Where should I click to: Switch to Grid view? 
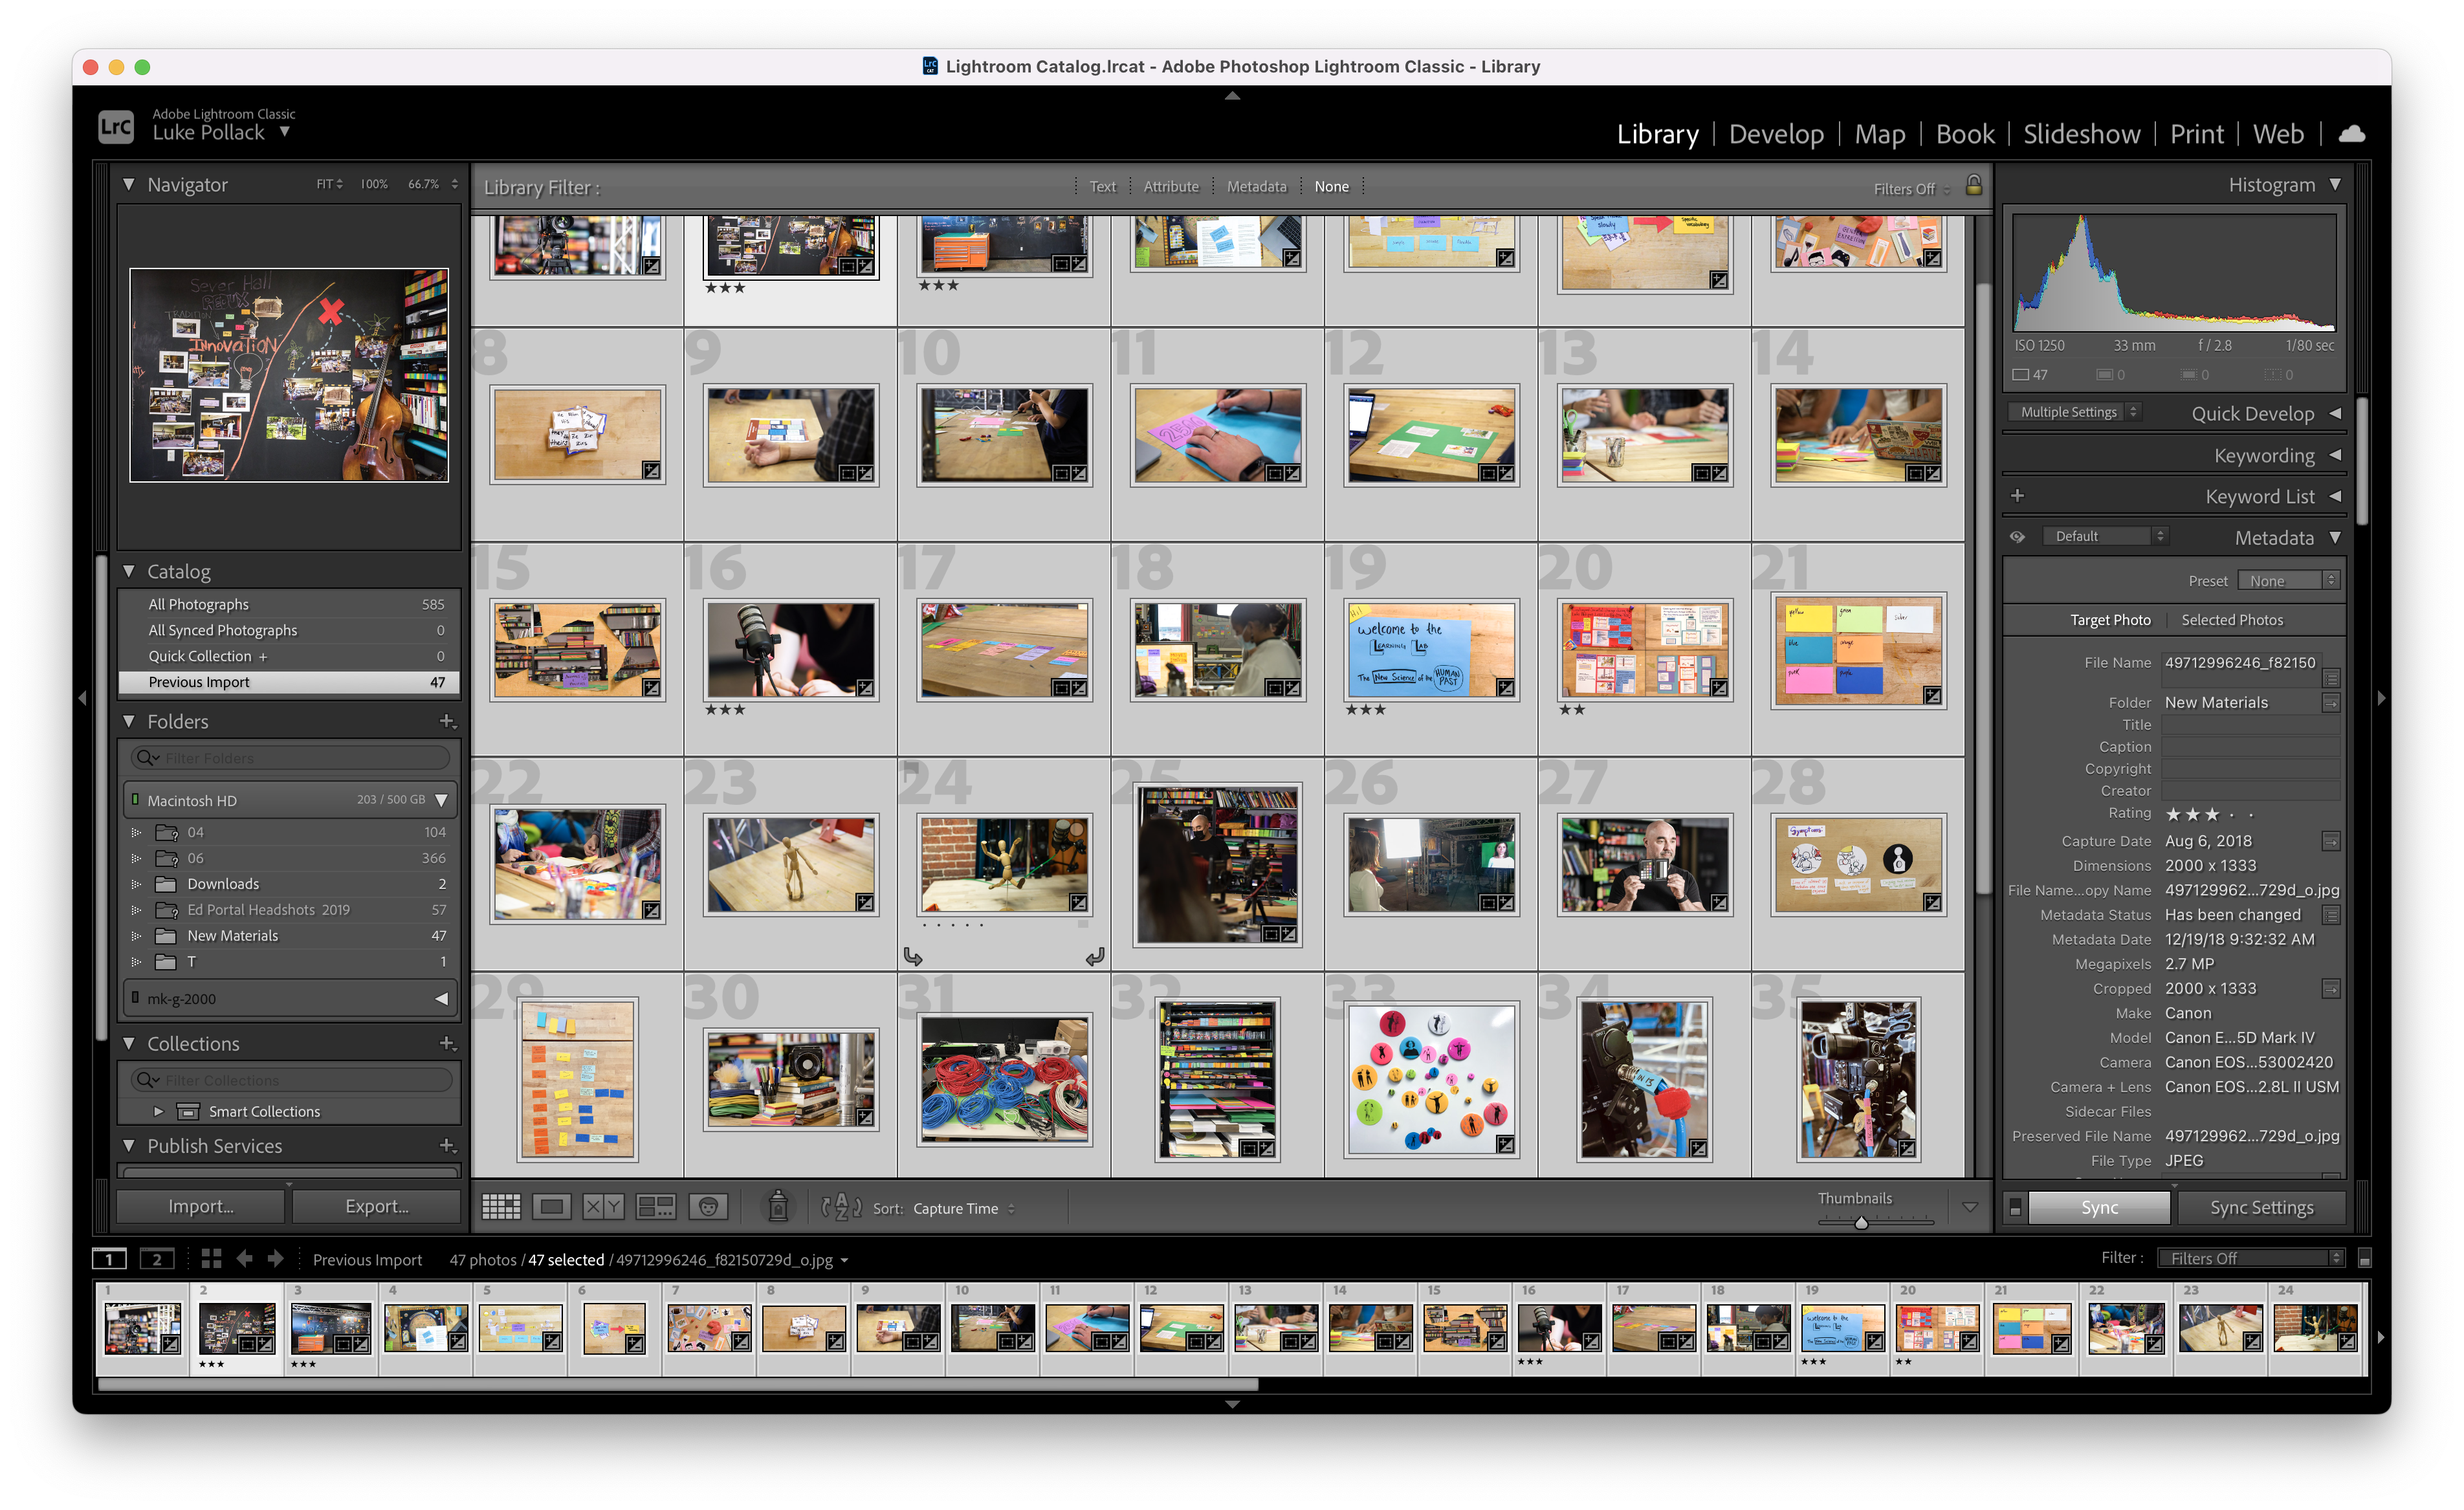tap(501, 1207)
